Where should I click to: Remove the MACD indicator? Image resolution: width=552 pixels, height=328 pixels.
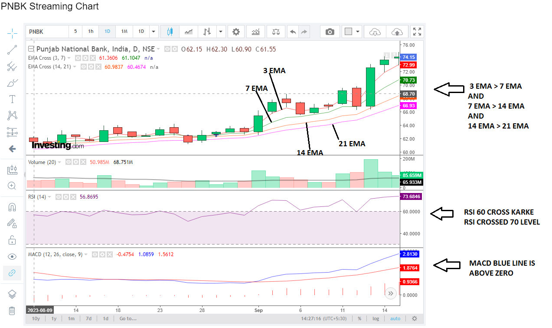point(109,254)
